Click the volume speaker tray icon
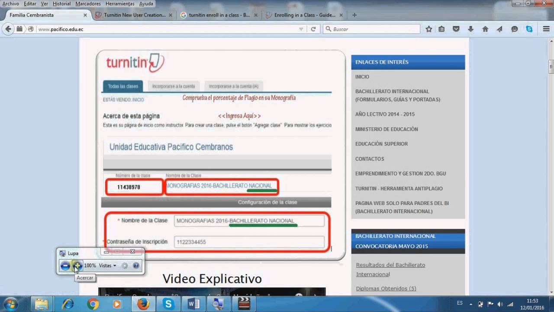Screen dimensions: 554x312 point(500,304)
